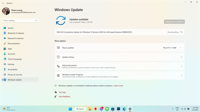Click the Advanced options gears icon
Viewport: 200px width, 112px height.
tap(58, 66)
